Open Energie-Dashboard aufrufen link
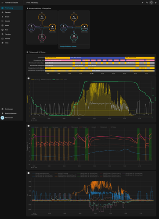The height and width of the screenshot is (219, 159). pyautogui.click(x=68, y=46)
